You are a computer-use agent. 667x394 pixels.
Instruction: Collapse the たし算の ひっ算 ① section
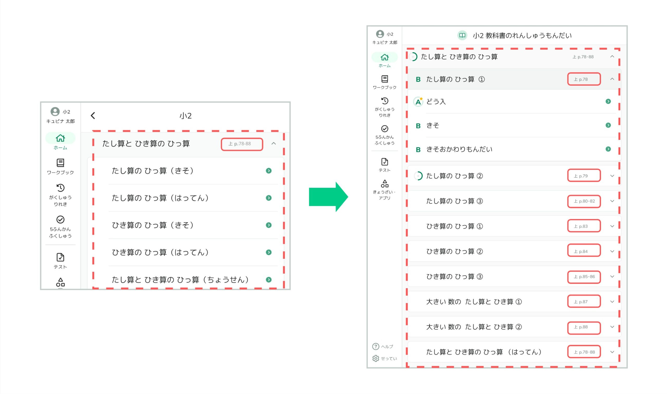coord(612,79)
